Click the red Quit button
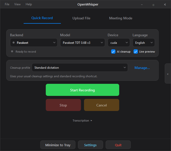Image resolution: width=171 pixels, height=151 pixels. 118,145
